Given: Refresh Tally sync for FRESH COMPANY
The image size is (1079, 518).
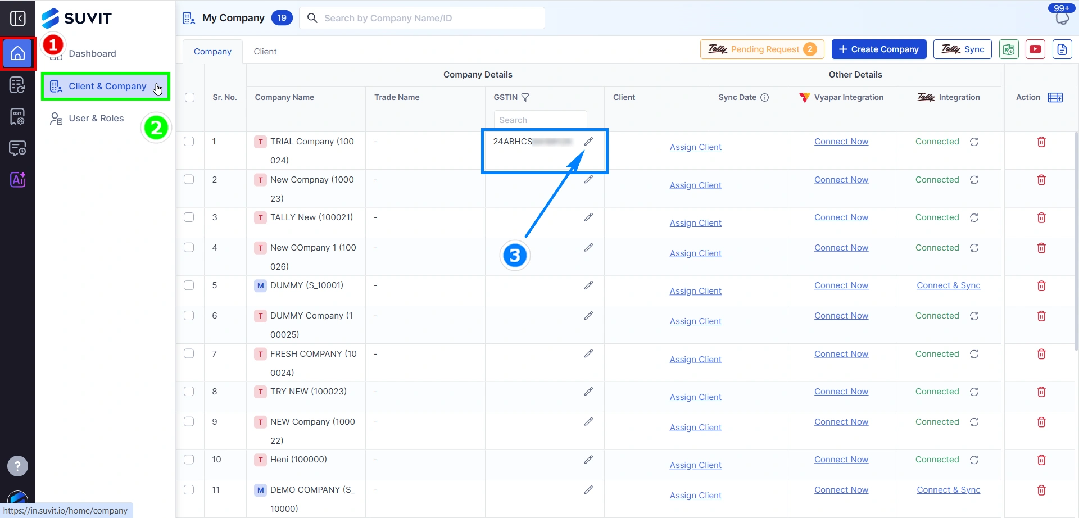Looking at the screenshot, I should click(x=974, y=354).
